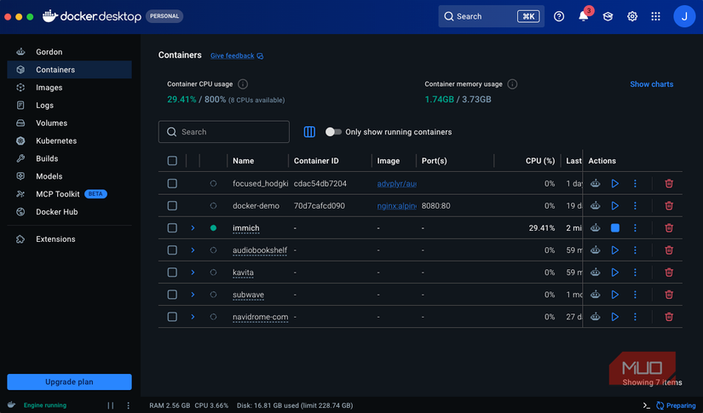Screen dimensions: 703x413
Task: Open the notifications bell
Action: pos(584,16)
